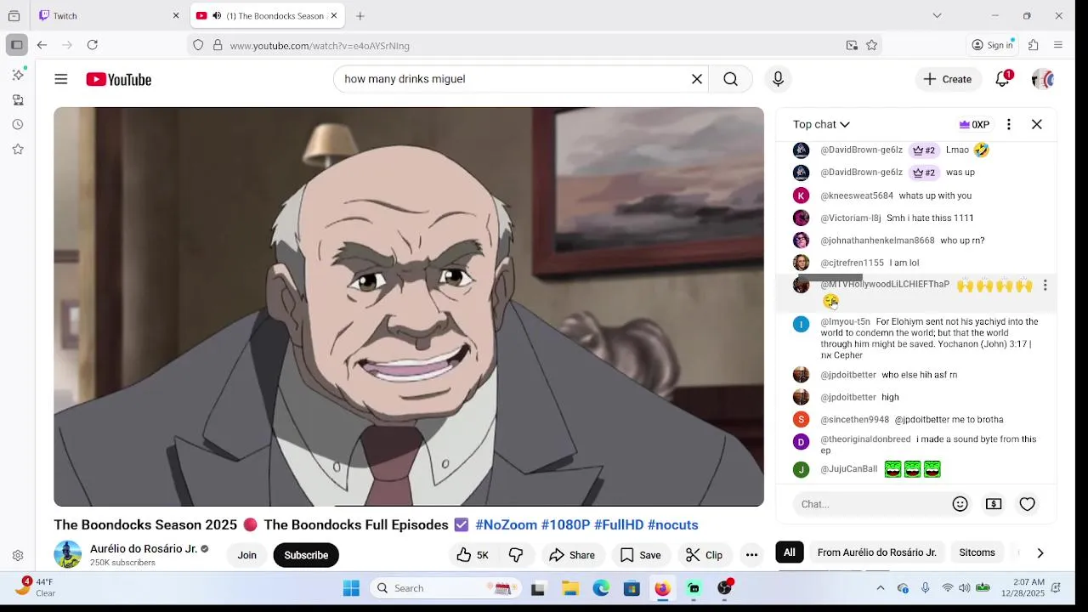
Task: Select From Aurélio do Rosário Jr. chip
Action: click(876, 552)
